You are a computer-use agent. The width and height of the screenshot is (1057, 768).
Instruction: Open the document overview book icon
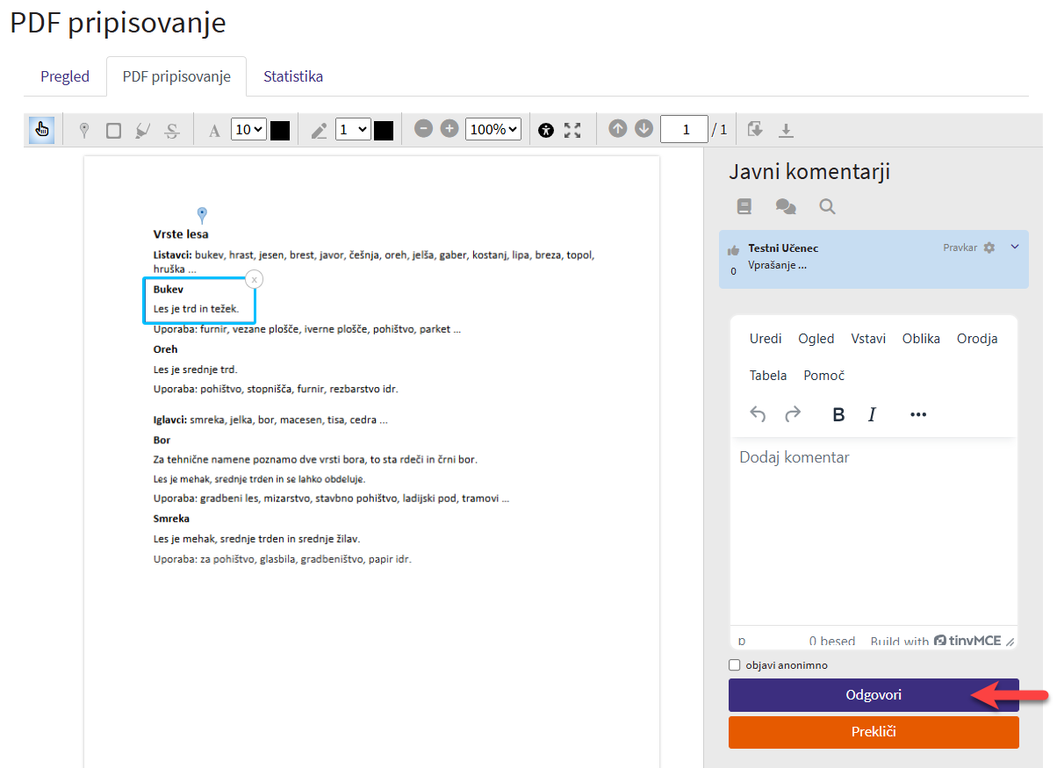tap(744, 206)
